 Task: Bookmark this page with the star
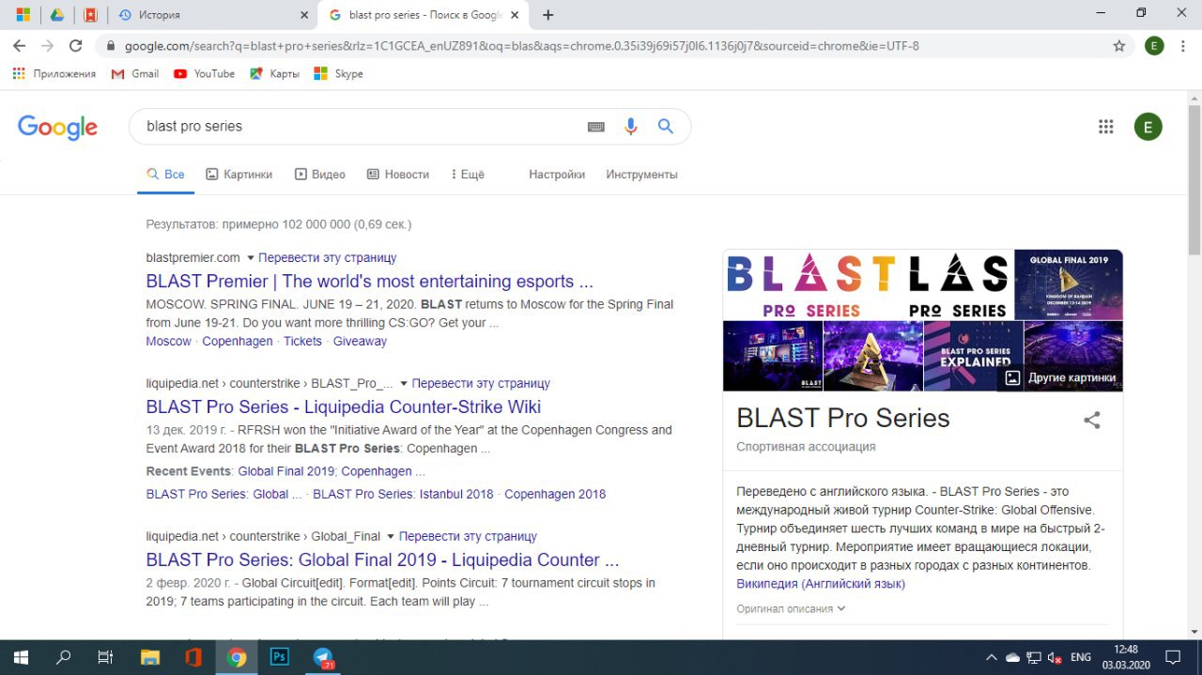1118,45
